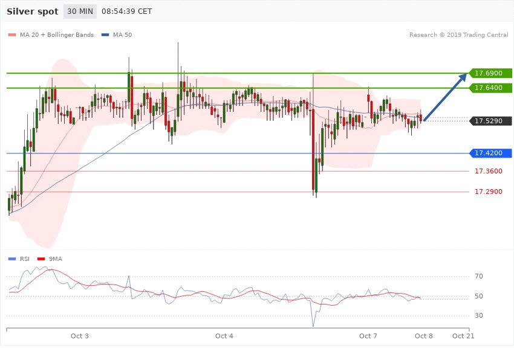
Task: Click the 9MA red legend marker
Action: click(43, 259)
